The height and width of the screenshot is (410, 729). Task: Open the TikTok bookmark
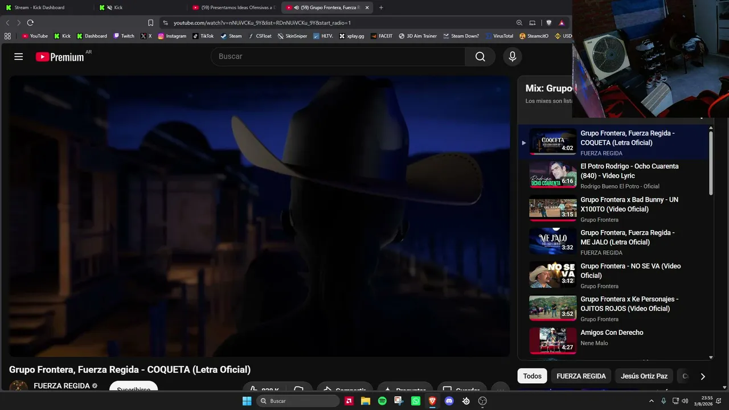click(203, 36)
